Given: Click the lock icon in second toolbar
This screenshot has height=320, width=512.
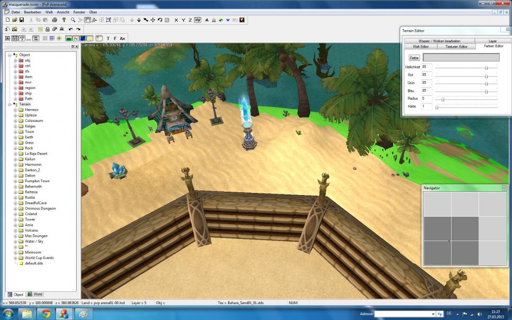Looking at the screenshot, I should click(x=48, y=29).
